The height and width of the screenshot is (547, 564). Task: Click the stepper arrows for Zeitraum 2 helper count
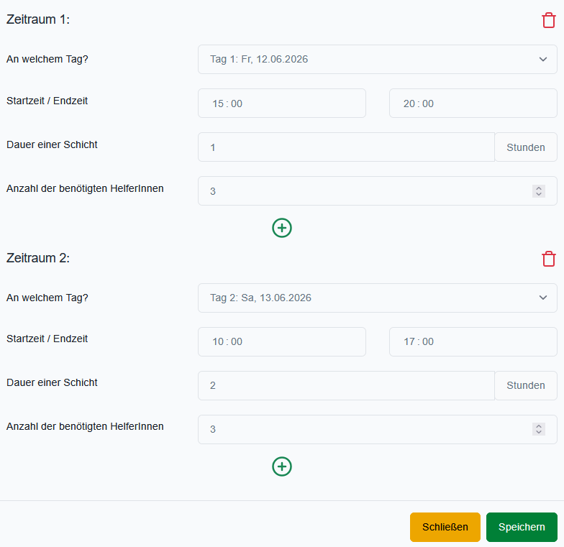(x=538, y=429)
